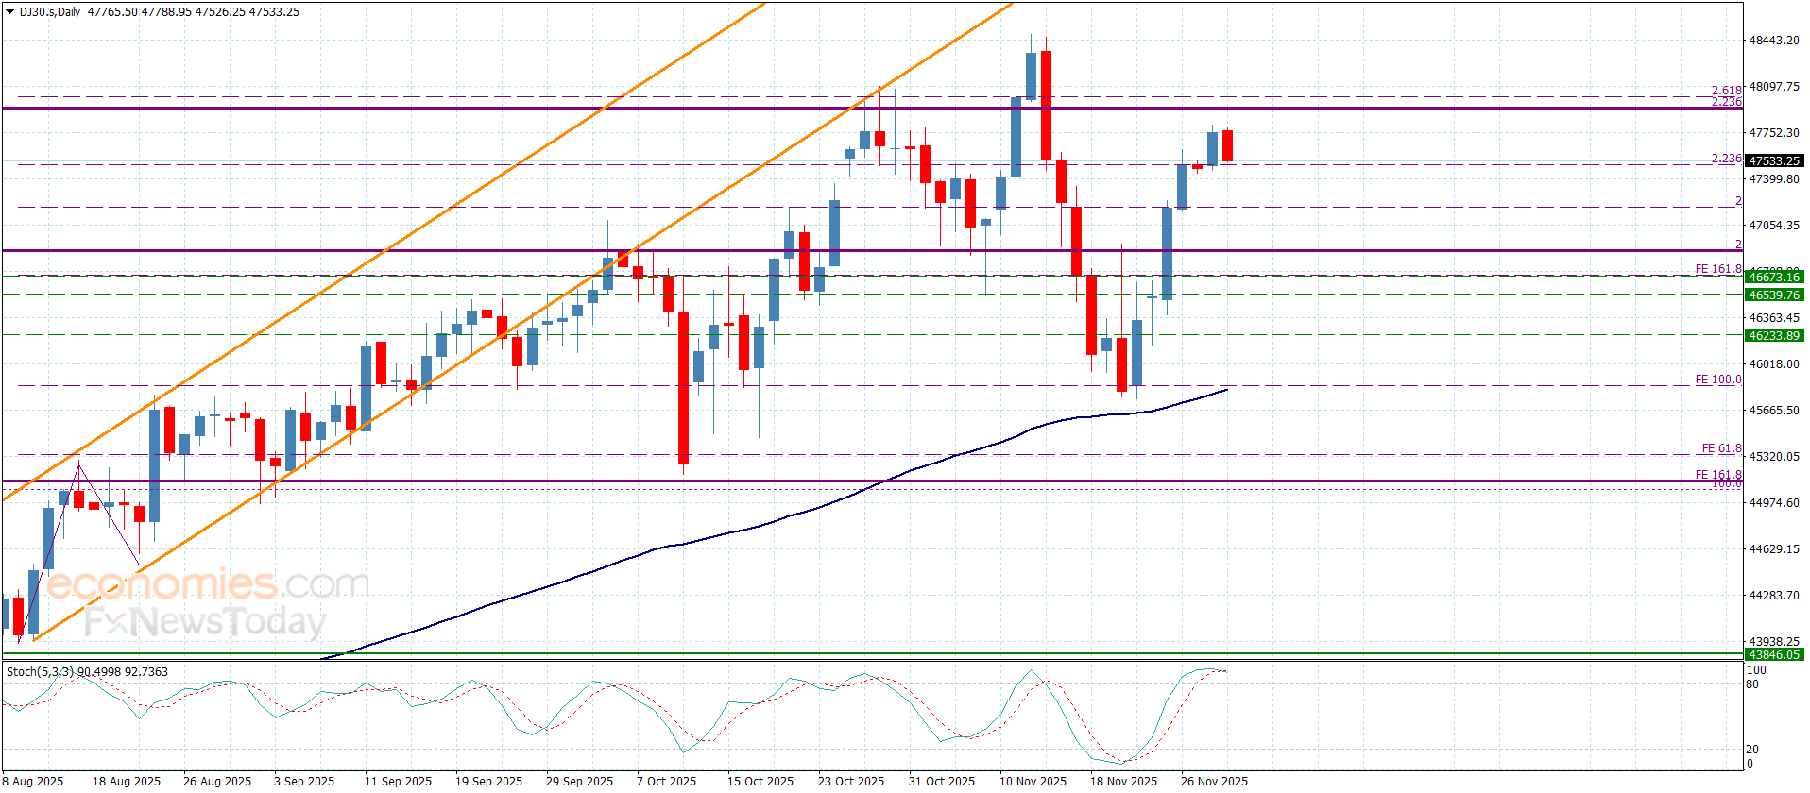Click the black current price tag 47533.25
The height and width of the screenshot is (793, 1810).
point(1774,161)
